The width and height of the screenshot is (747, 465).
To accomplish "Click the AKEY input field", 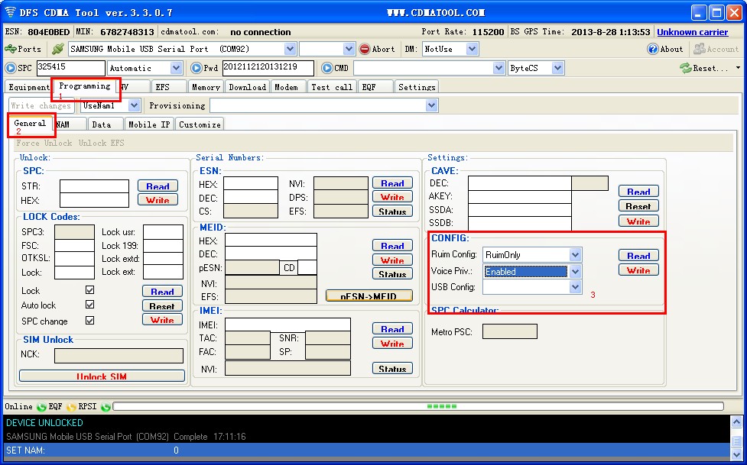I will click(x=520, y=196).
